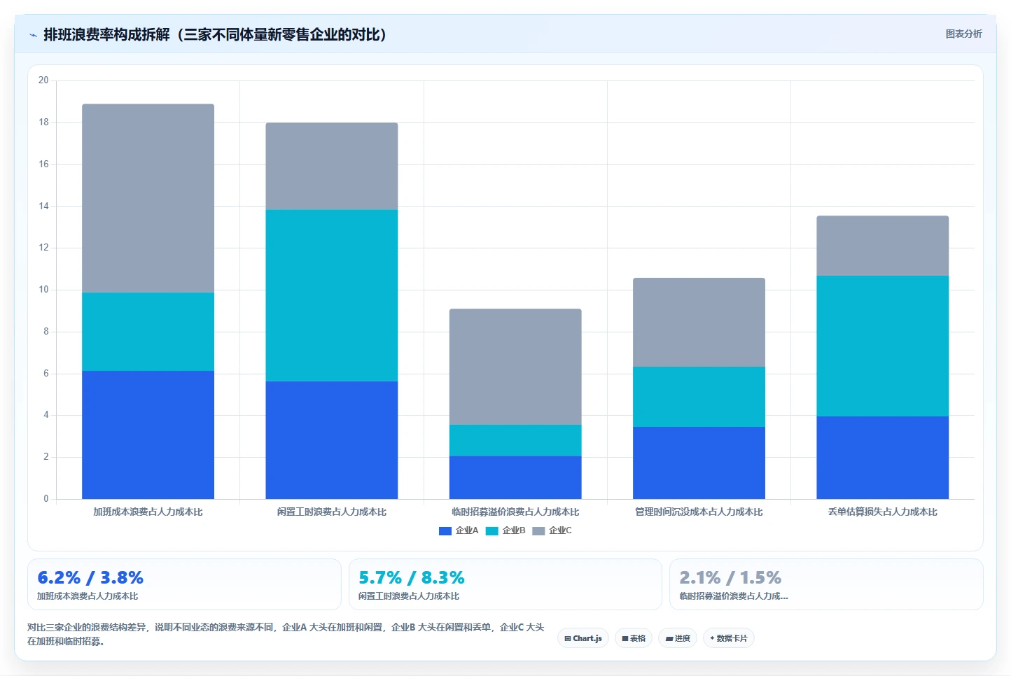Viewport: 1011px width, 676px height.
Task: Click the Chart.js tag chip
Action: pyautogui.click(x=583, y=638)
